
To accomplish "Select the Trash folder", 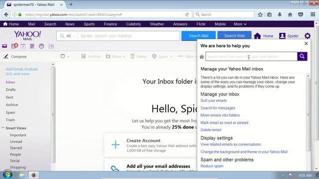I will tap(10, 120).
